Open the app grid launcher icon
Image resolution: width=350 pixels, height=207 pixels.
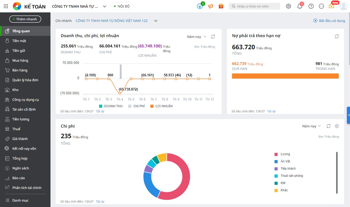tap(6, 6)
